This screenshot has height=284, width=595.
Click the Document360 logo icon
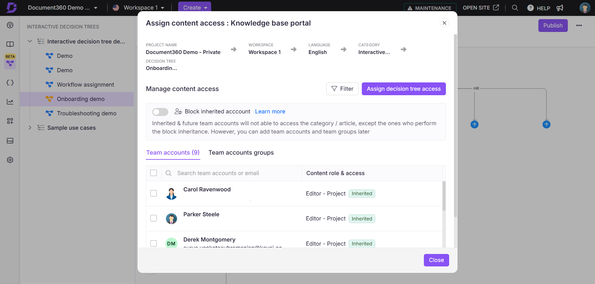click(12, 7)
